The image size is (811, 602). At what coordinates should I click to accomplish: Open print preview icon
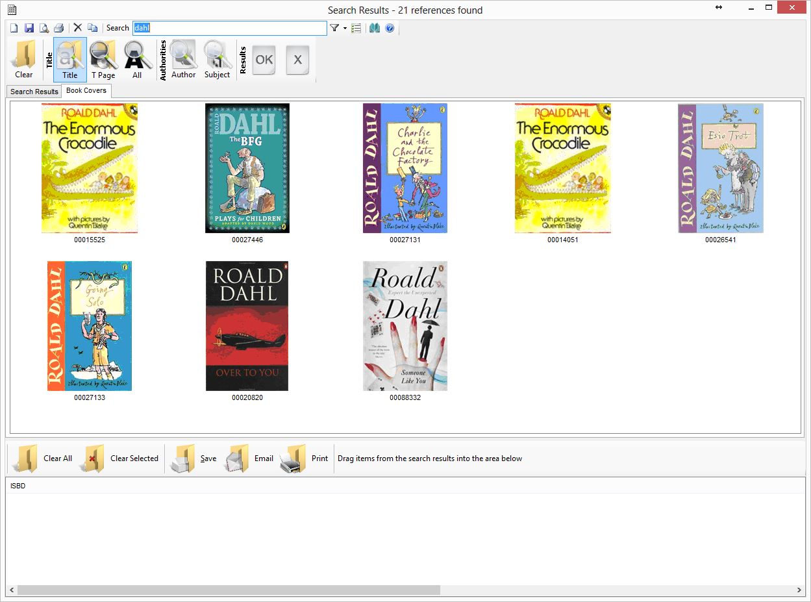tap(44, 28)
